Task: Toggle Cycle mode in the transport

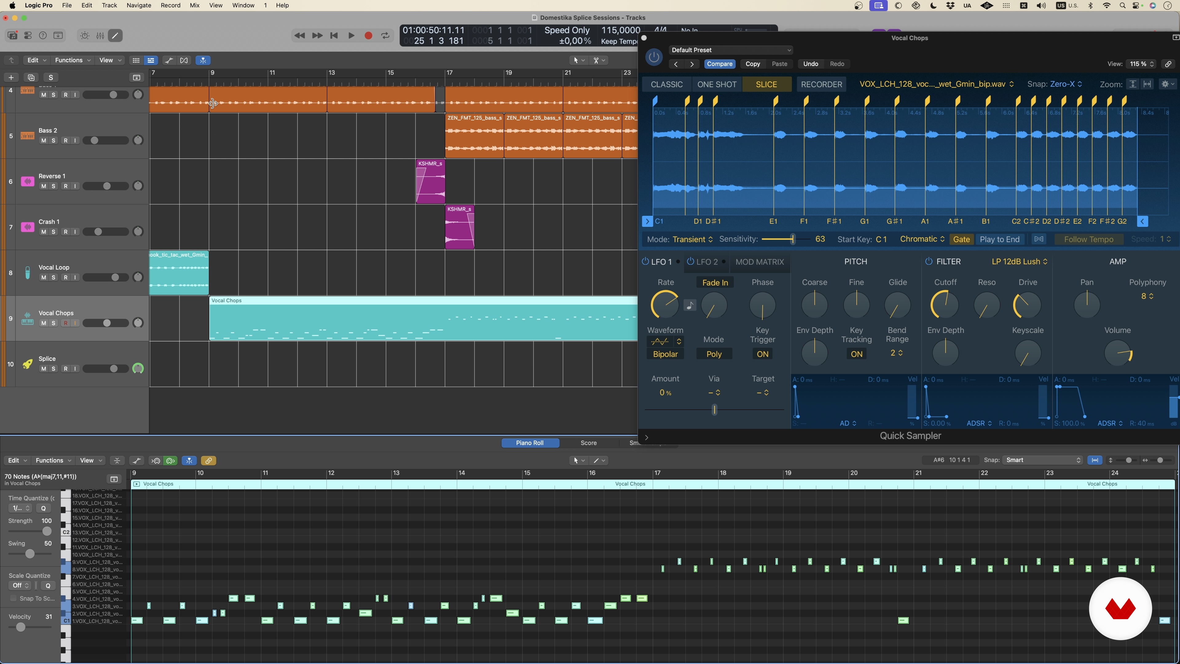Action: [386, 36]
